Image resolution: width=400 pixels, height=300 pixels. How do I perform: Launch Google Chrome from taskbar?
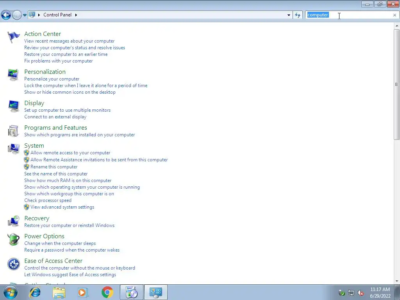107,292
